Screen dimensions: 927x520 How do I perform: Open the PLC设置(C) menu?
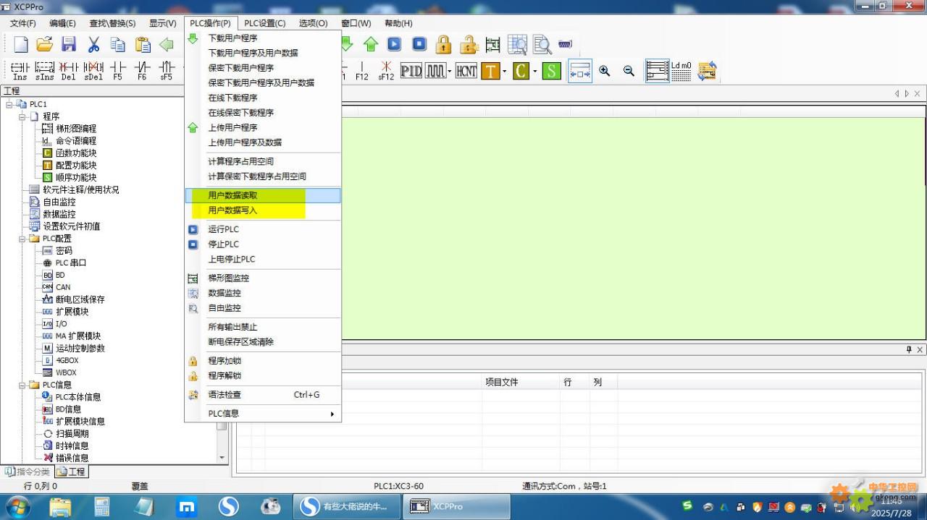click(265, 23)
